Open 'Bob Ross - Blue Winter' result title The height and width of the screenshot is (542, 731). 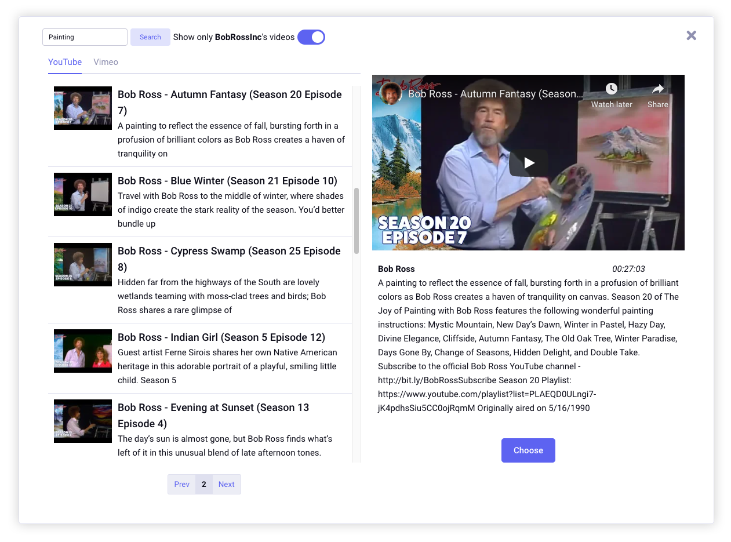click(x=227, y=181)
